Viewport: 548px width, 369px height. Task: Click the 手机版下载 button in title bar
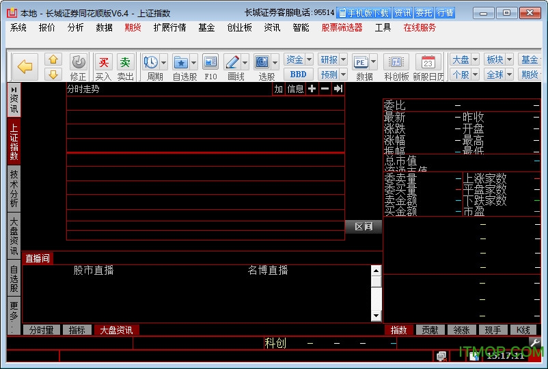(364, 13)
